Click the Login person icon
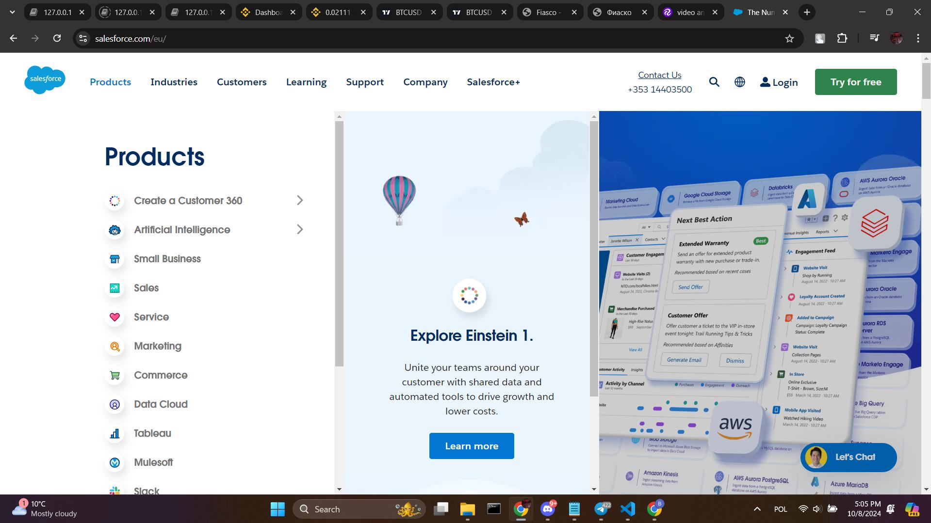This screenshot has height=523, width=931. tap(765, 82)
